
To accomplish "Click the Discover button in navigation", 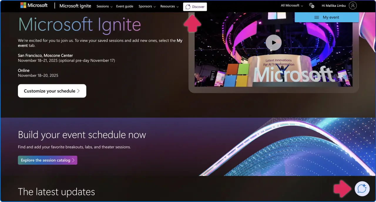I will tap(195, 6).
